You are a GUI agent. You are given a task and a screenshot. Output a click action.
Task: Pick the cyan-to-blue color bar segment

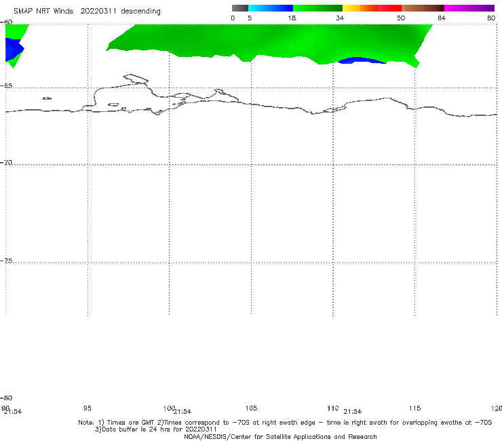click(x=271, y=8)
